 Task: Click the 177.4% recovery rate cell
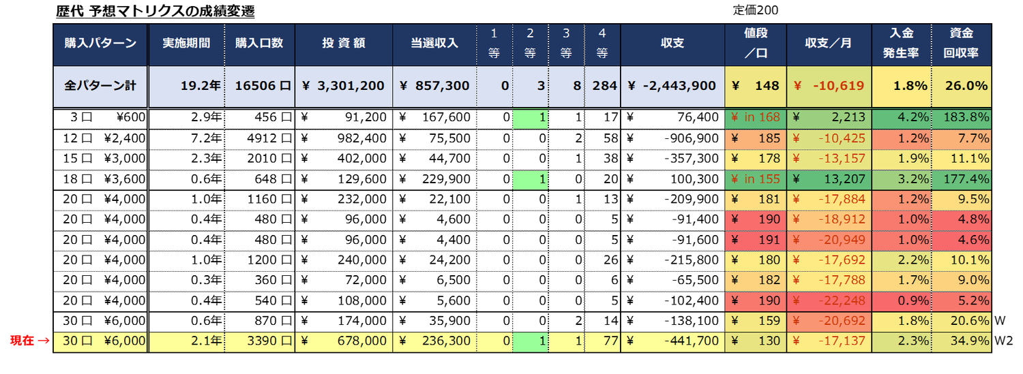961,180
